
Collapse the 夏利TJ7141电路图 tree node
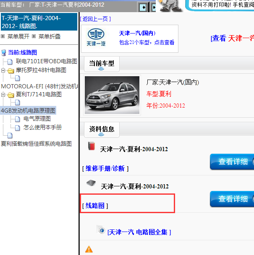click(3, 95)
